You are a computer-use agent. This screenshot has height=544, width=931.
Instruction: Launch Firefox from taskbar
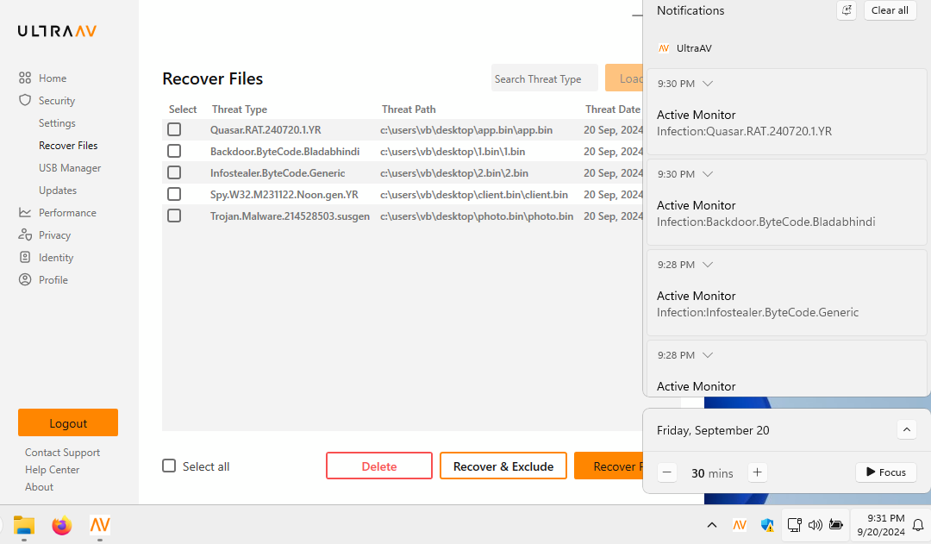pos(62,525)
